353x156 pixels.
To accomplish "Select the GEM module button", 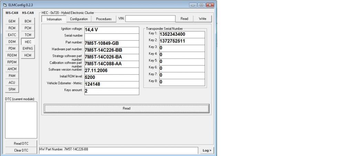I will pyautogui.click(x=11, y=21).
